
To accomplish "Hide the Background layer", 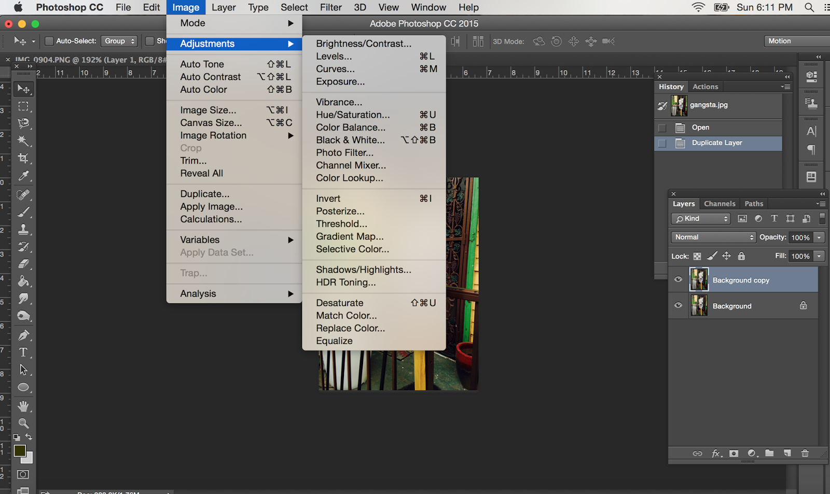I will pos(678,306).
